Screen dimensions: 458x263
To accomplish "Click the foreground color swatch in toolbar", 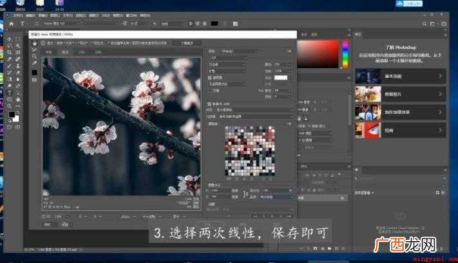I will coord(12,114).
